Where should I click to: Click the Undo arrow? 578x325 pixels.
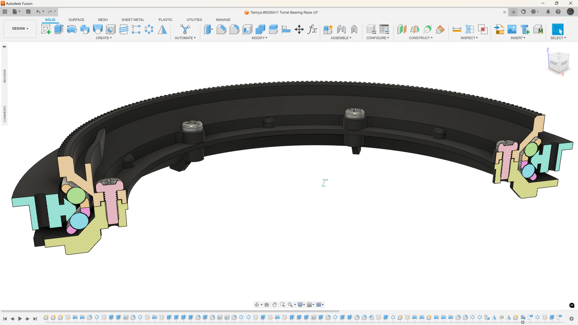[38, 12]
